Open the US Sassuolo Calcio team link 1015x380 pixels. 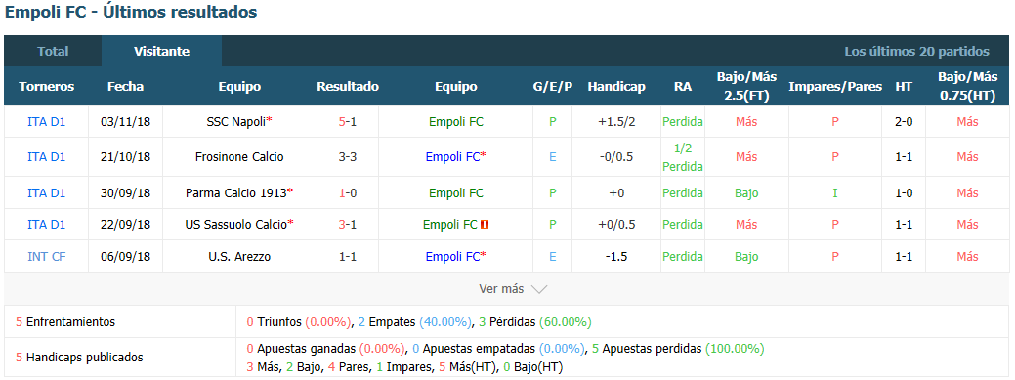point(235,225)
